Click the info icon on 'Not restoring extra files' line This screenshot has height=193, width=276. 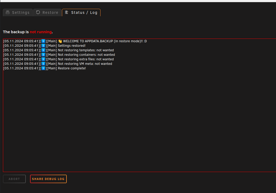[43, 59]
